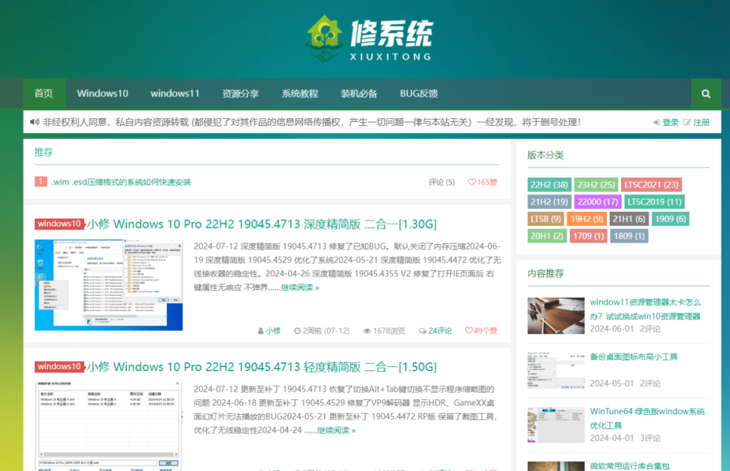This screenshot has width=730, height=471.
Task: Open the .wim .esd快速安装 recommended article
Action: point(121,182)
